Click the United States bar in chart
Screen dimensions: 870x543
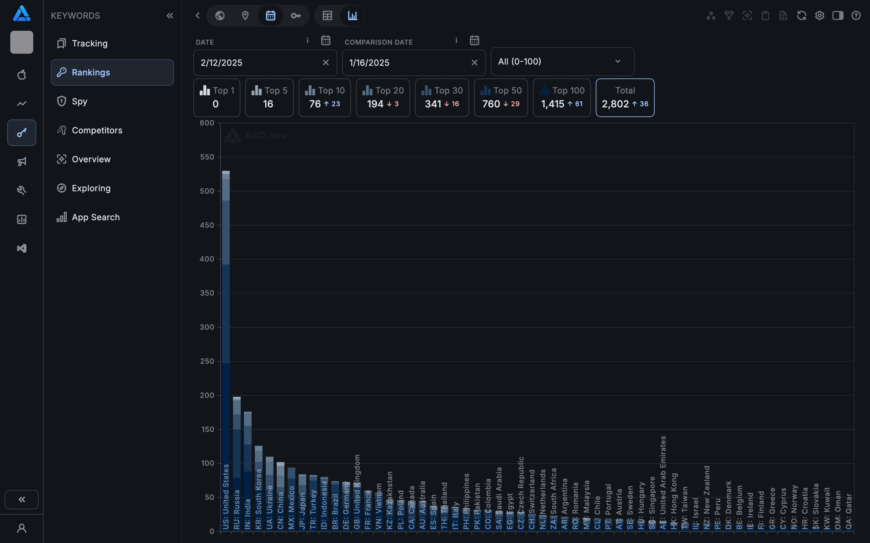click(x=226, y=323)
